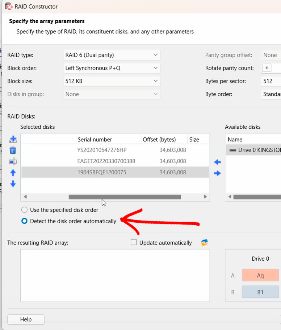Click the edit disk parameters icon
The width and height of the screenshot is (281, 330).
(13, 161)
